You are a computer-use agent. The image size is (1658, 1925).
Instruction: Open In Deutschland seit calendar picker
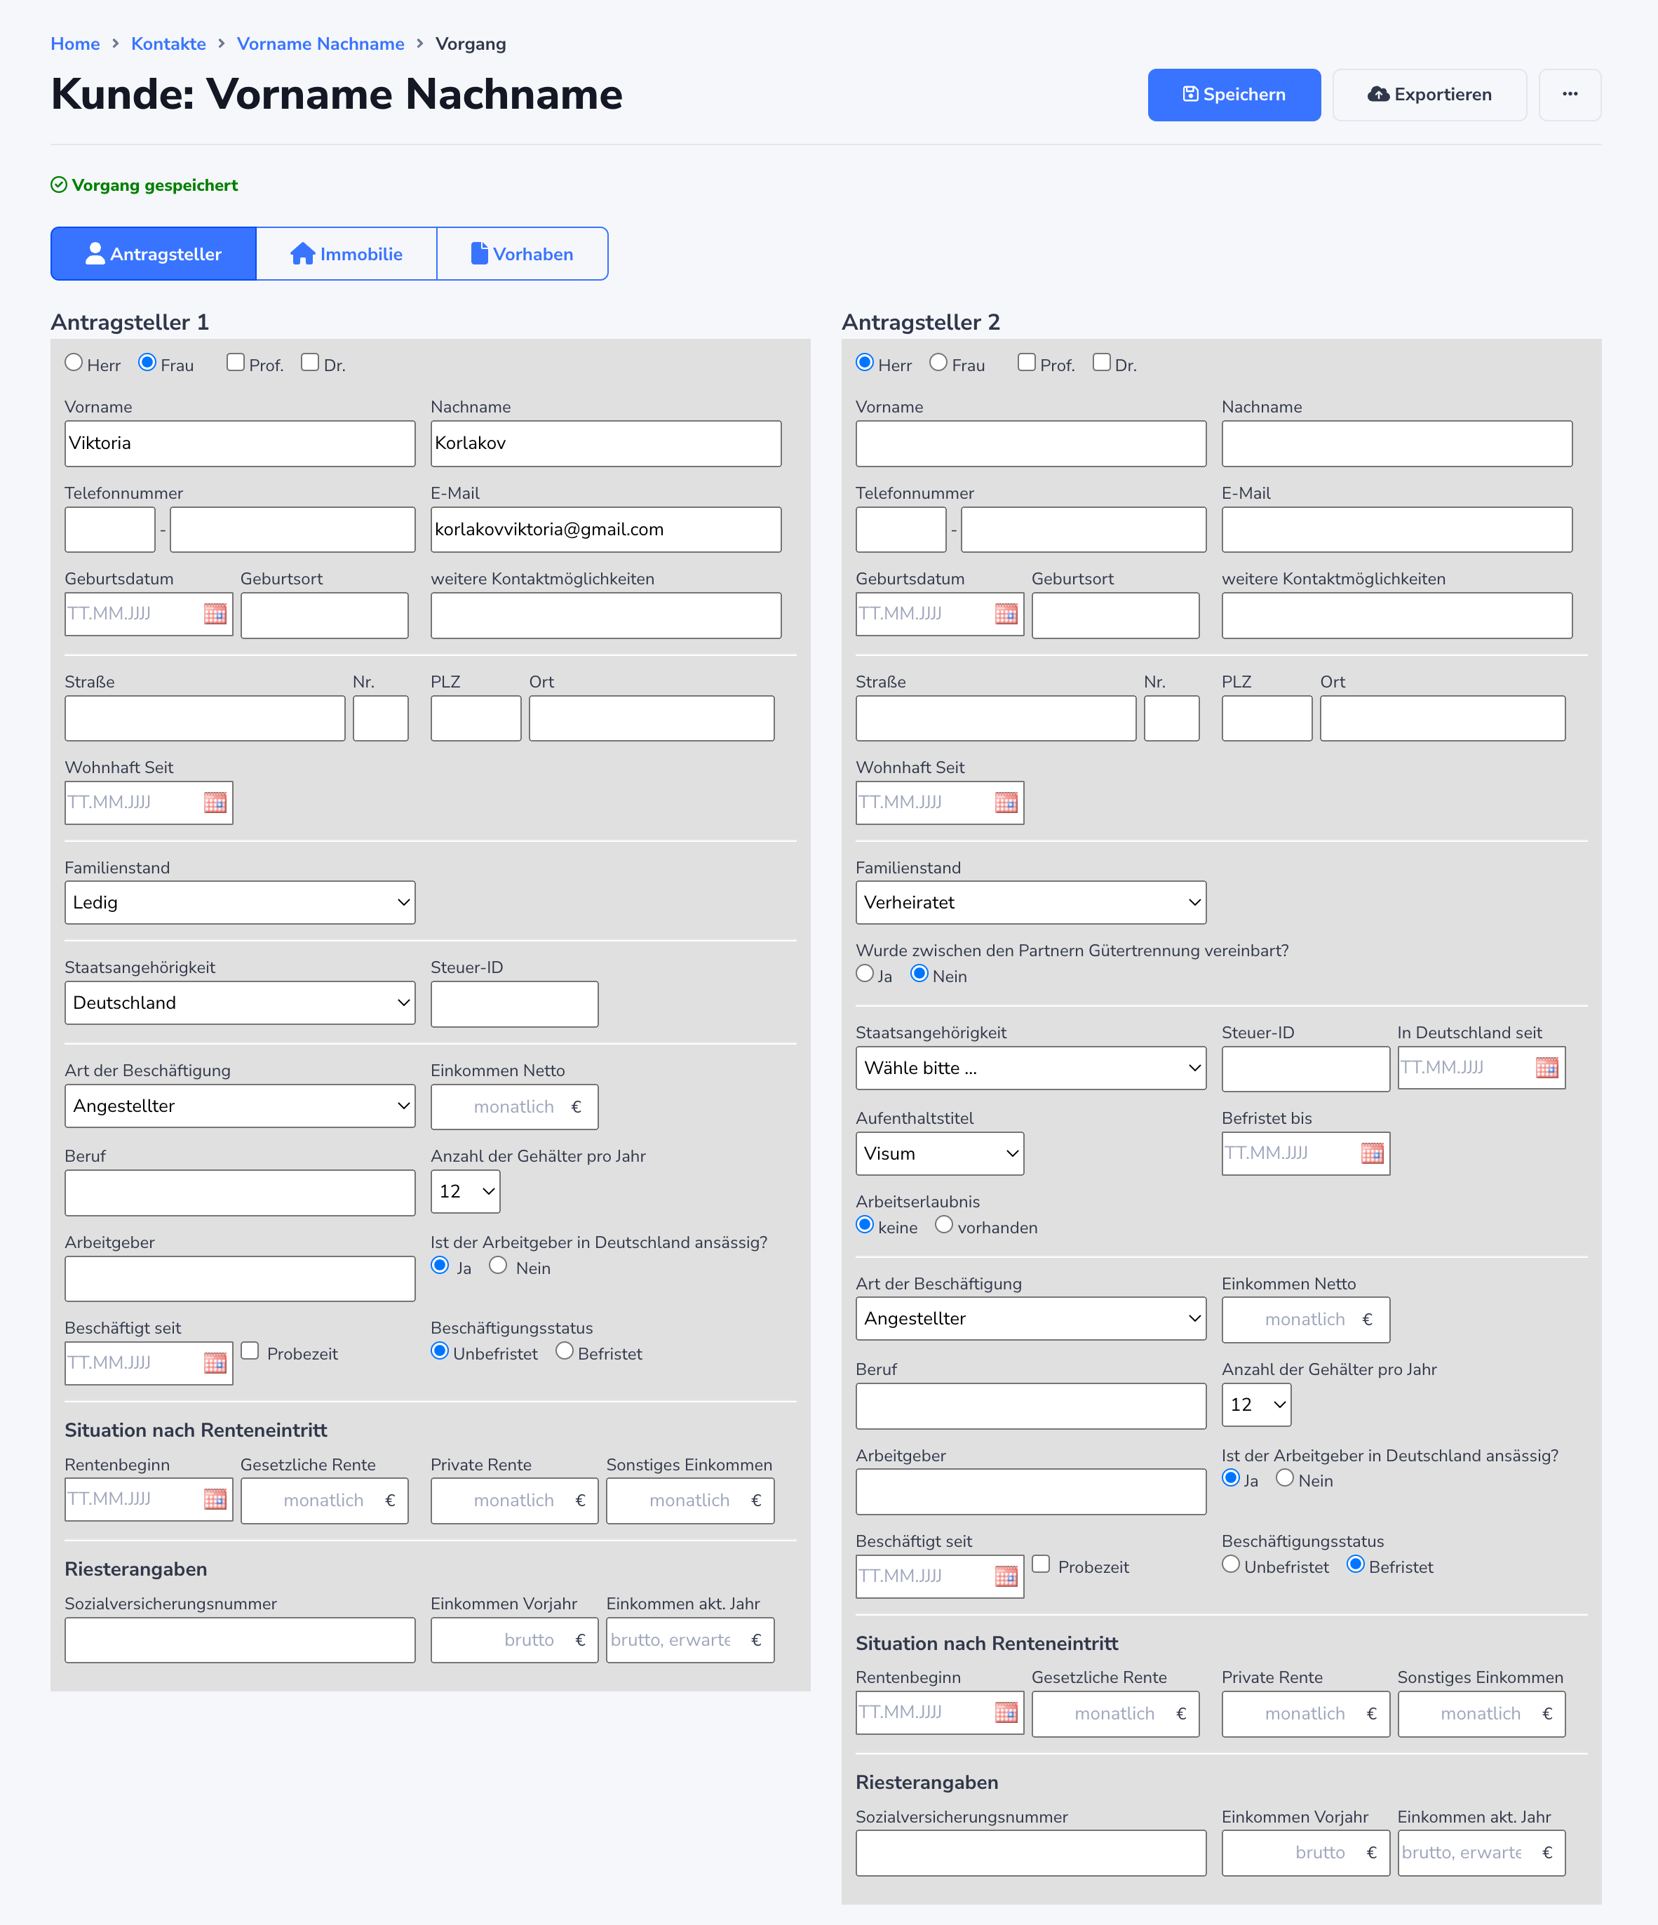pos(1546,1068)
